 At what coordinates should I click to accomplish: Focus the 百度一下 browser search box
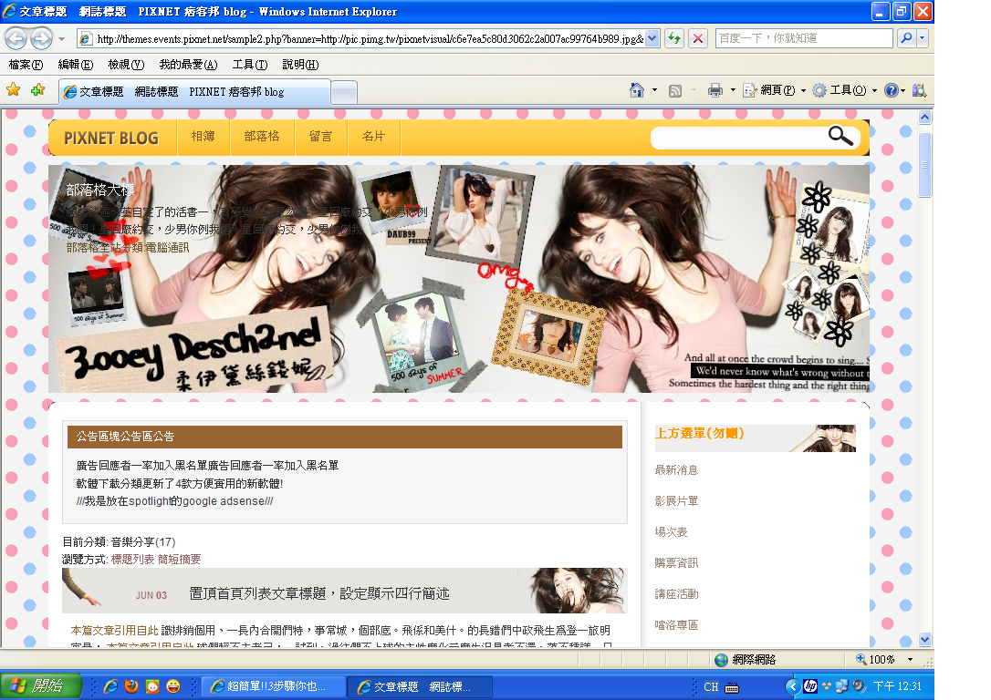(804, 38)
